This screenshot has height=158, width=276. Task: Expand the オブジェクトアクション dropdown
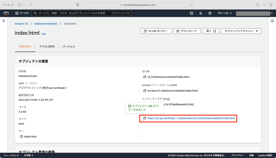(241, 31)
